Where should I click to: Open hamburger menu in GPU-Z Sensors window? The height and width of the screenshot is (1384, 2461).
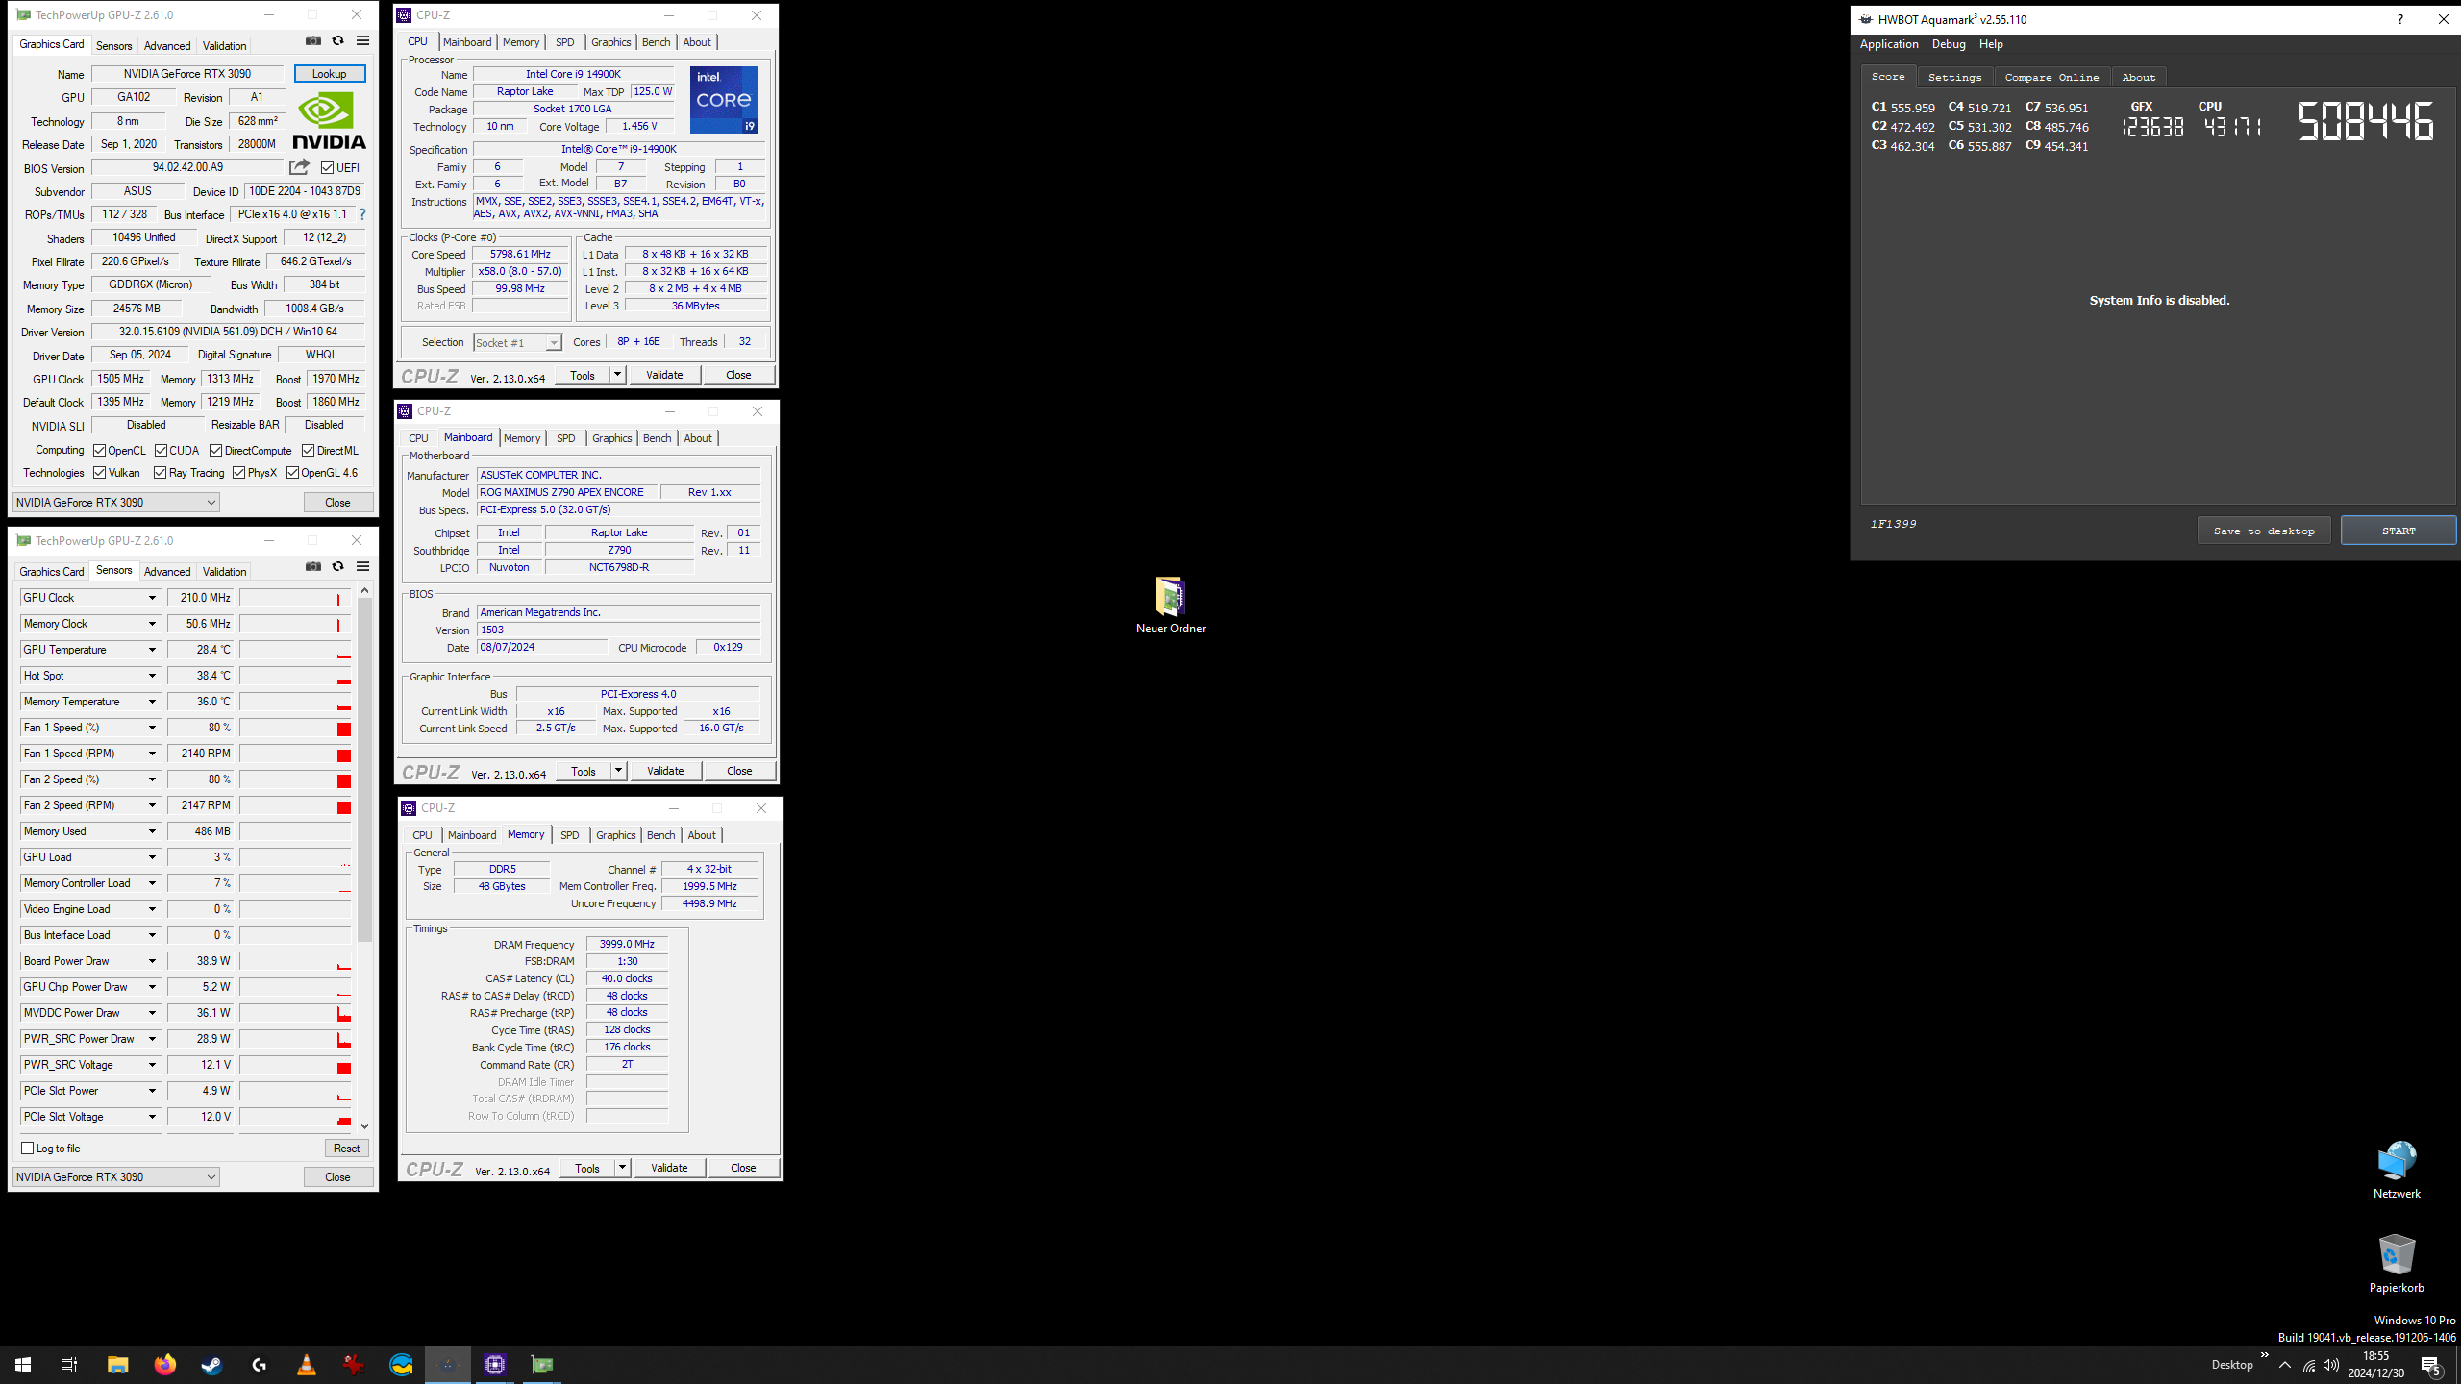(x=362, y=566)
